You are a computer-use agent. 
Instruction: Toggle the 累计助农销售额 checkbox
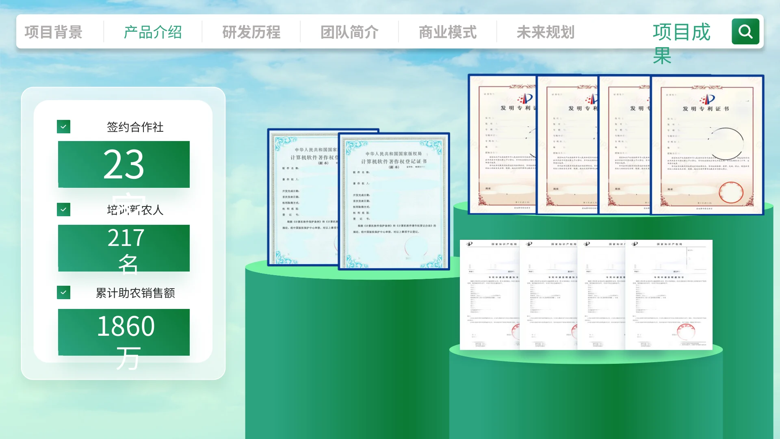tap(63, 292)
